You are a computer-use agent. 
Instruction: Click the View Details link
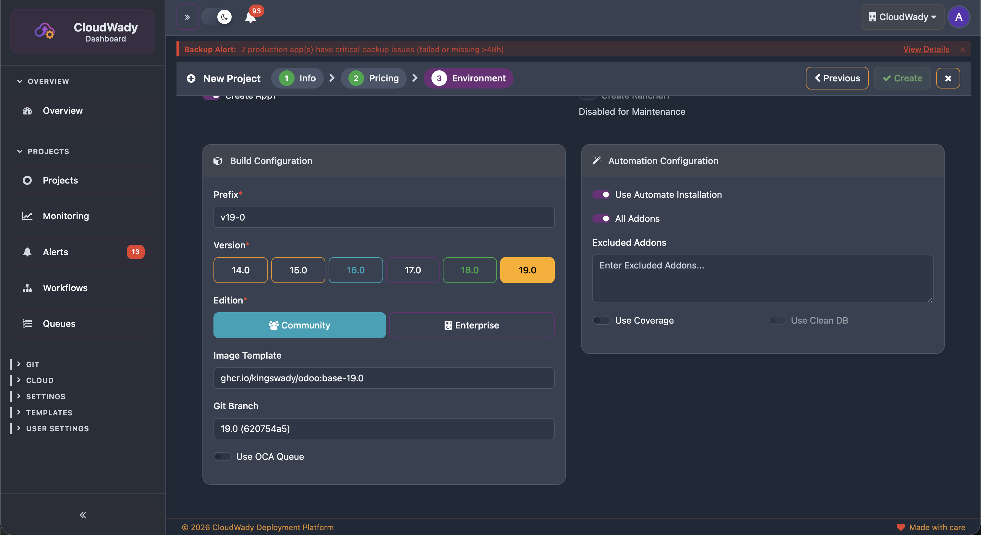coord(926,49)
